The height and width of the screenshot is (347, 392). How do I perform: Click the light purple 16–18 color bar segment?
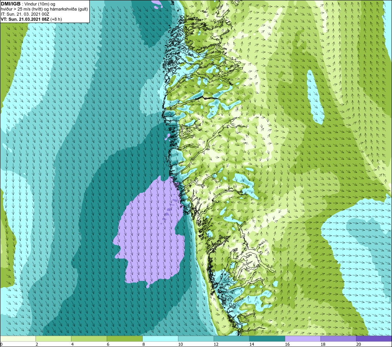[303, 338]
